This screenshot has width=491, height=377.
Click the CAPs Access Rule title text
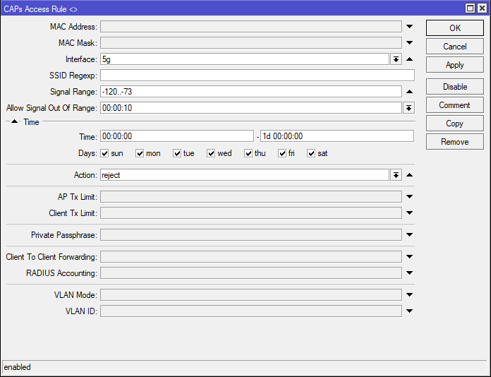[40, 8]
